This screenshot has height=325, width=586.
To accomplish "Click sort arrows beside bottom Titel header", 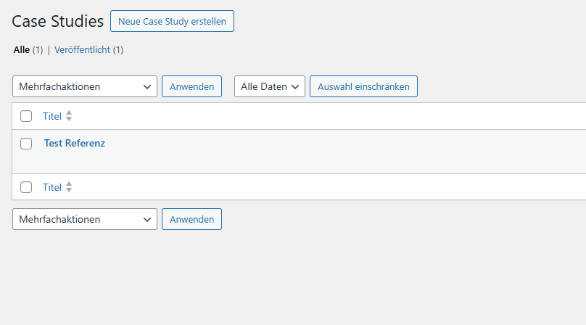I will (69, 187).
